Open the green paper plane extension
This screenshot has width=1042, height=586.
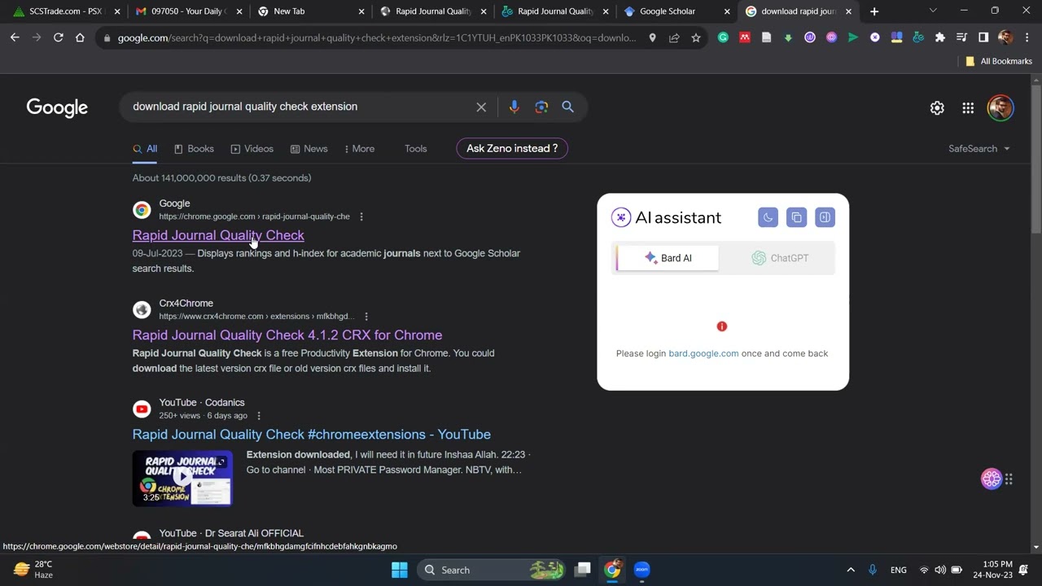(x=853, y=37)
